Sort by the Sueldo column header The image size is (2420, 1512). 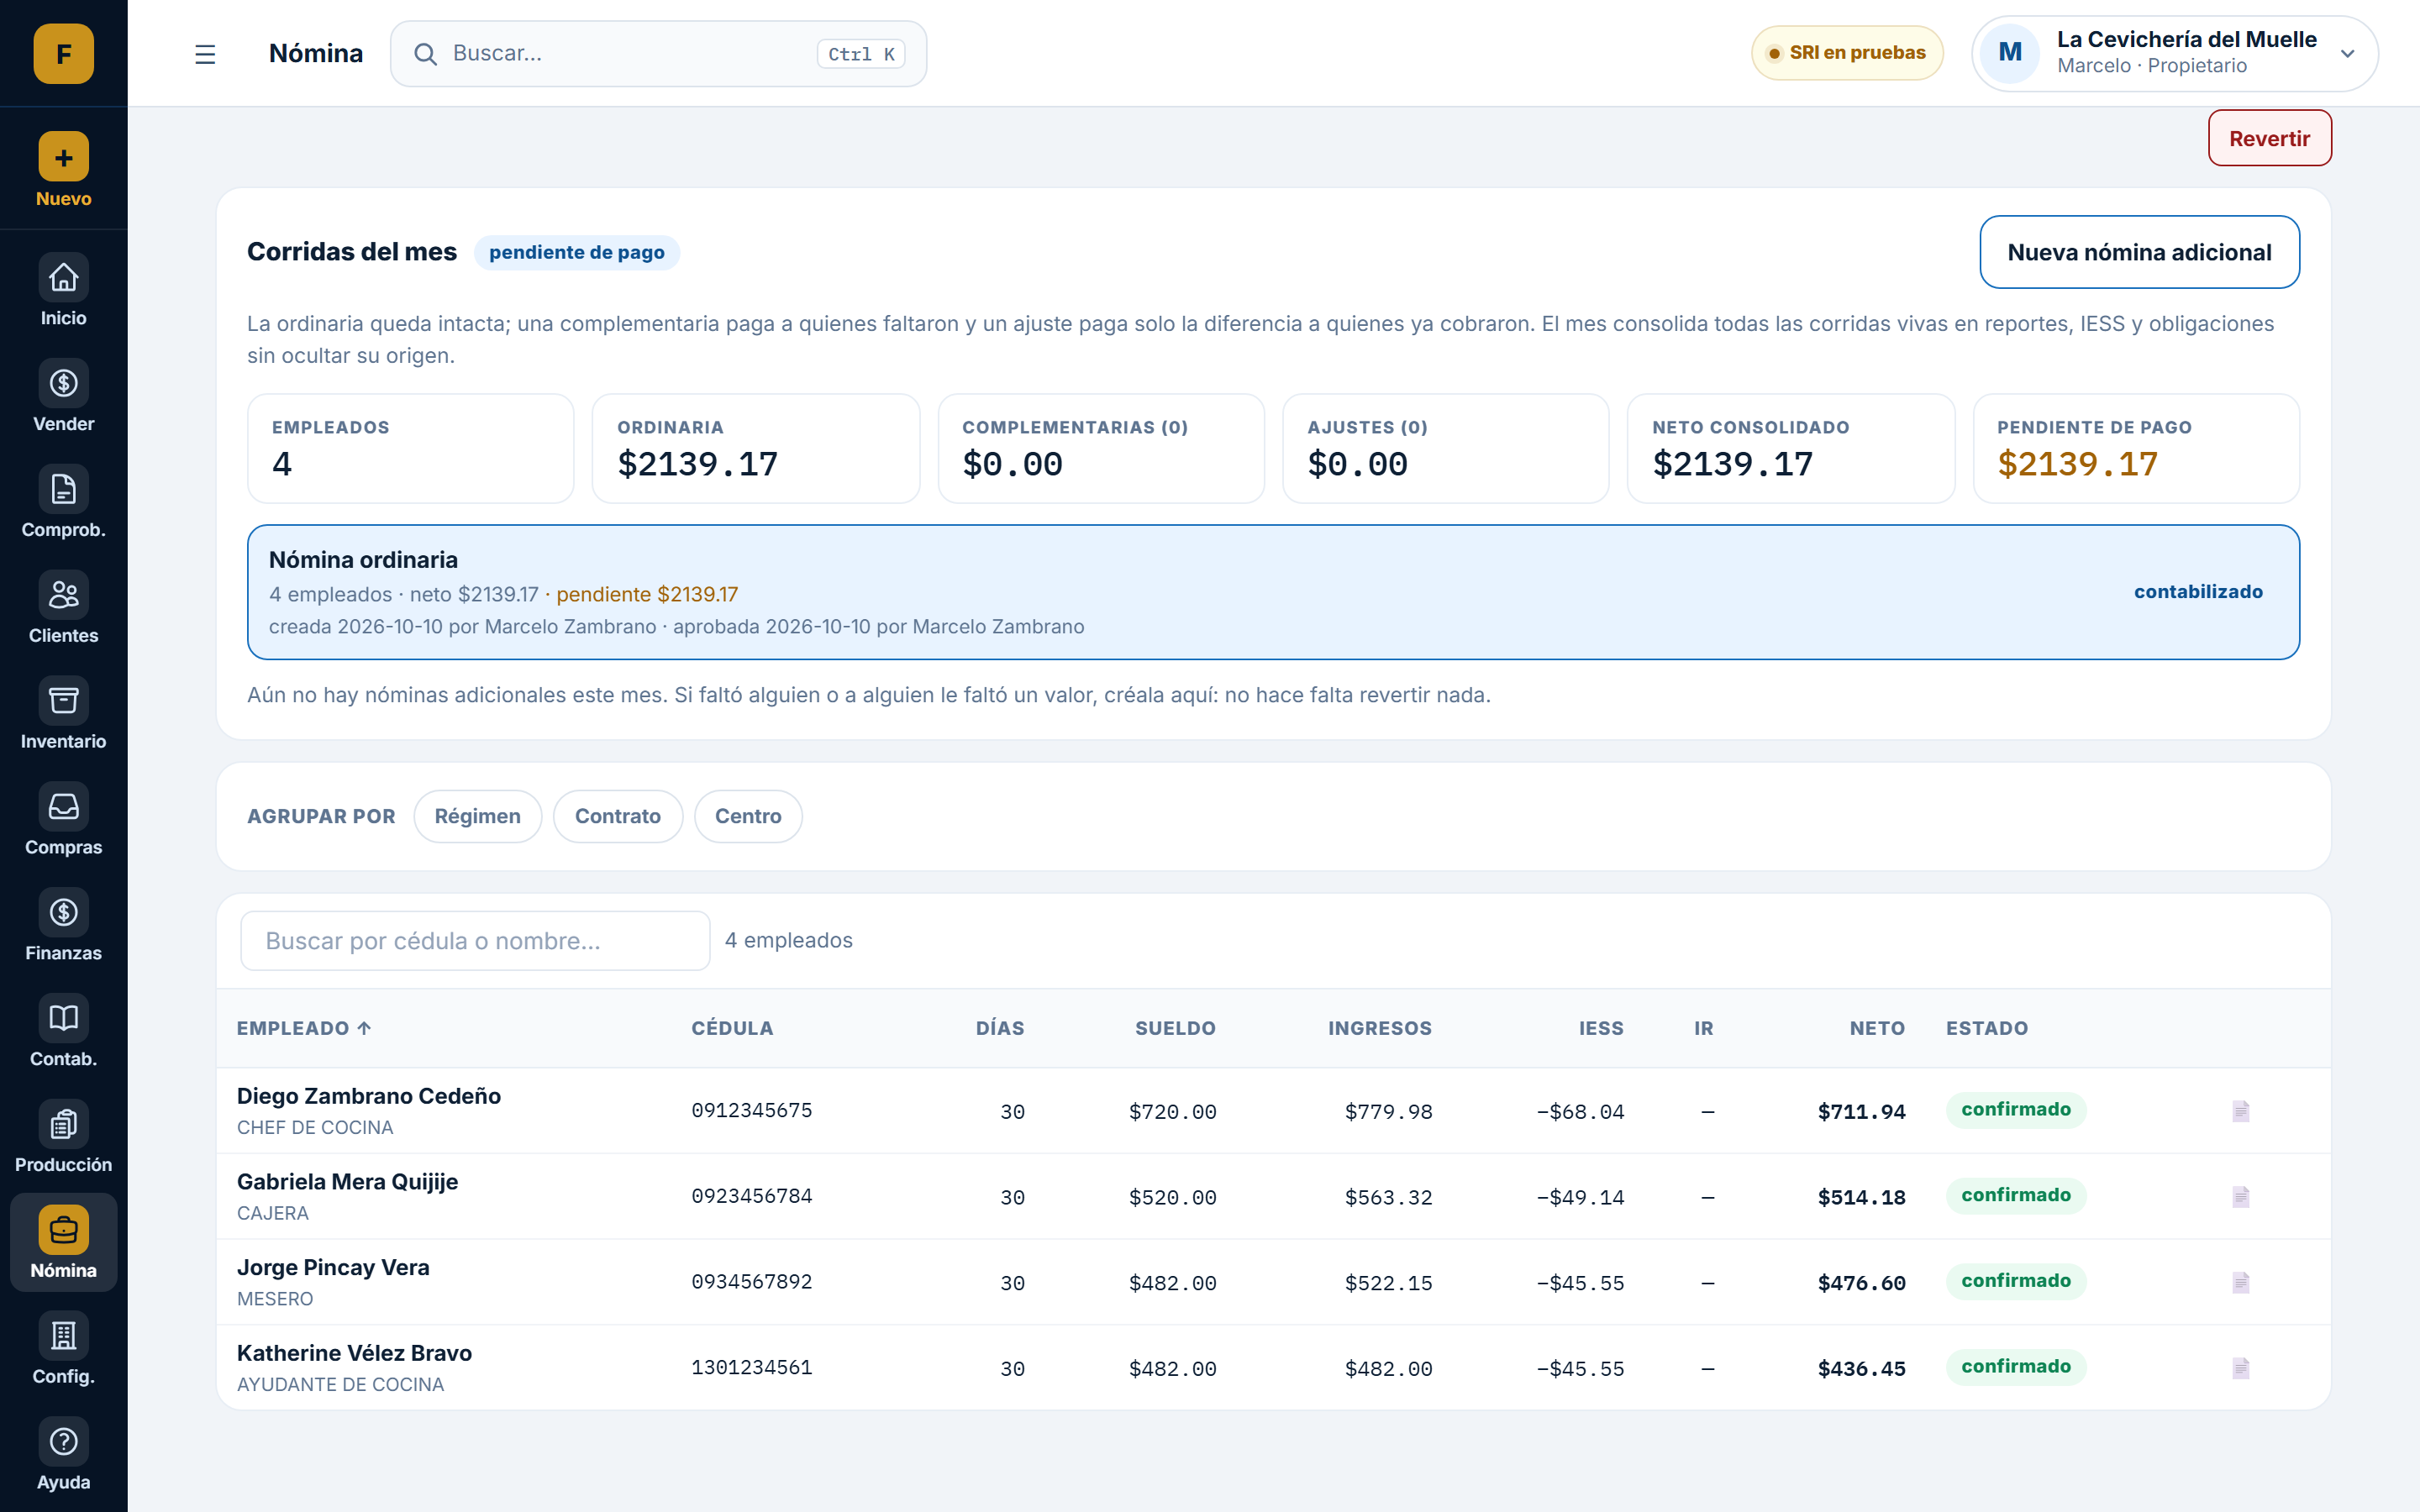pyautogui.click(x=1175, y=1028)
